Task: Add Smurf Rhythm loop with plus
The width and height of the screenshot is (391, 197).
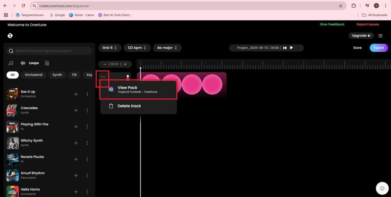Action: 76,176
